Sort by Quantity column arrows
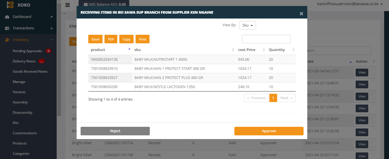Screen dimensions: 389x159 pos(293,50)
